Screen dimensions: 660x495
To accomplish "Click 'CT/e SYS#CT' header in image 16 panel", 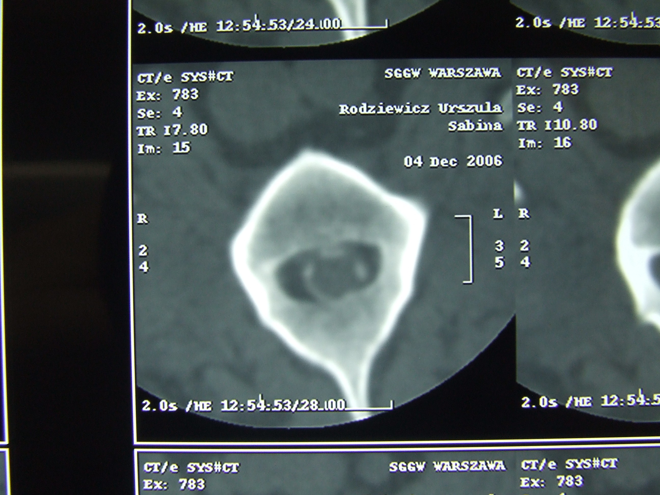I will [565, 73].
